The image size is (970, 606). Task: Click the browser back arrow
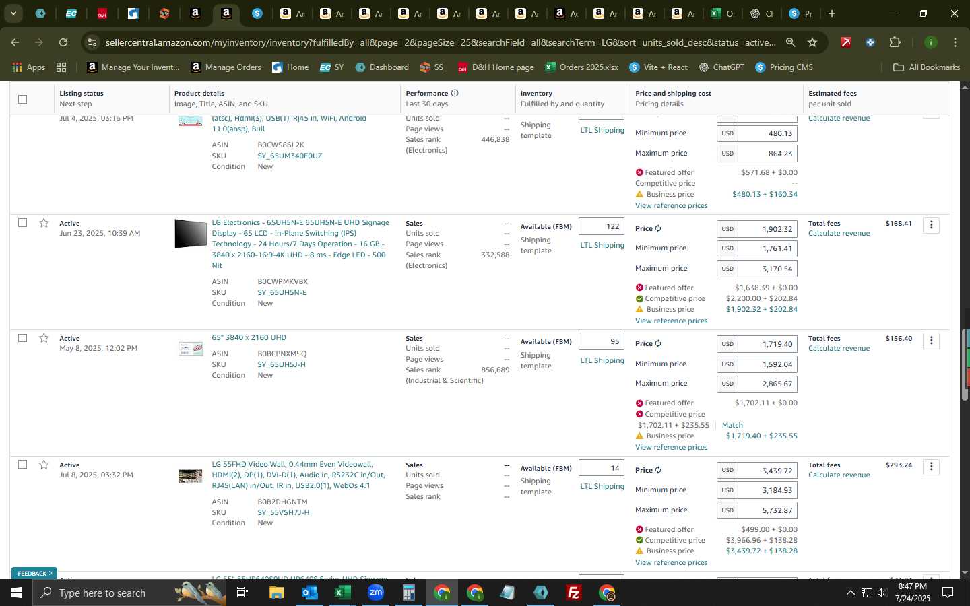(15, 42)
